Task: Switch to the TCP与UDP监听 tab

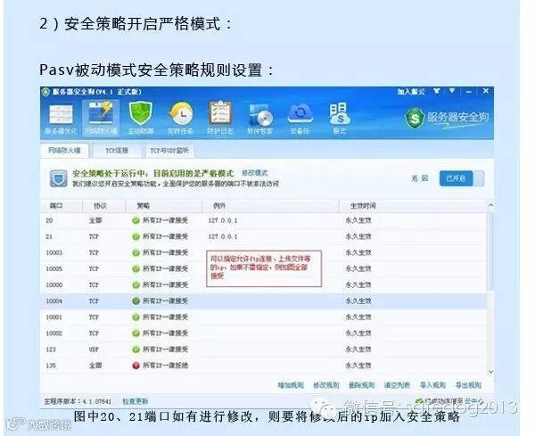Action: tap(169, 151)
